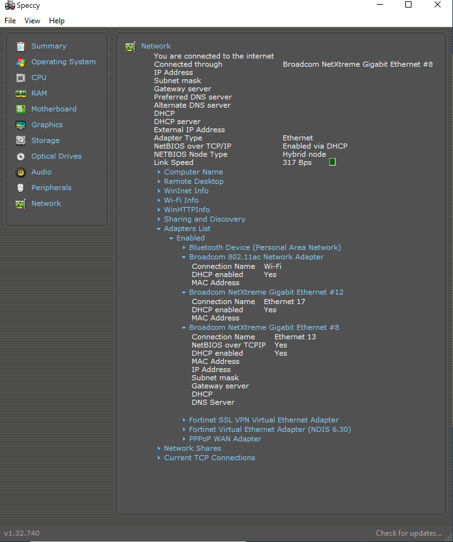This screenshot has width=453, height=542.
Task: Click the Speccy app icon in title bar
Action: coord(10,5)
